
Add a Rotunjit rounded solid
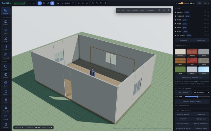click(6, 75)
